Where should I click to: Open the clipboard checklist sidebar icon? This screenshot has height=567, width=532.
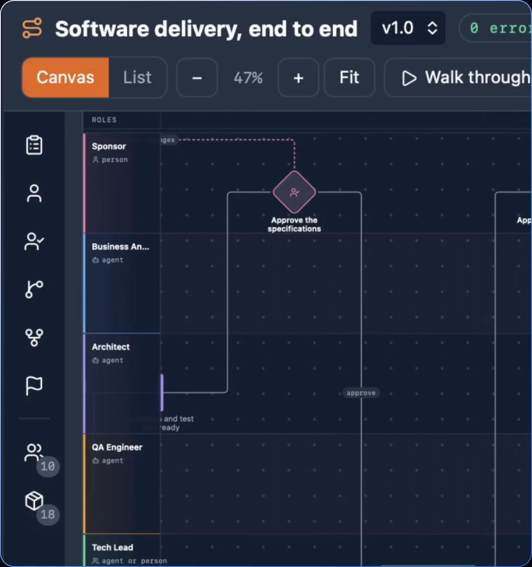[34, 145]
